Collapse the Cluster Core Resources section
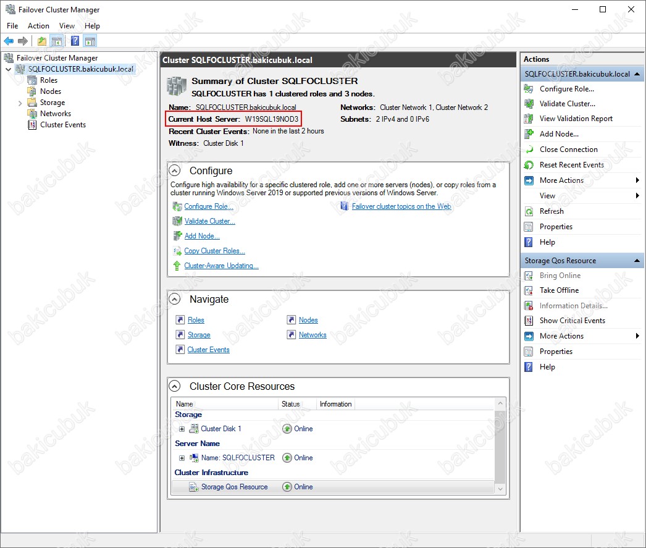This screenshot has width=646, height=548. (x=175, y=386)
